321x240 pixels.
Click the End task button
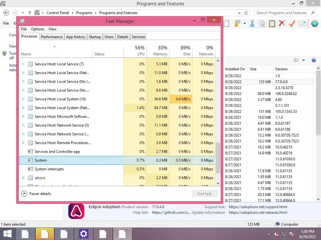pyautogui.click(x=205, y=194)
